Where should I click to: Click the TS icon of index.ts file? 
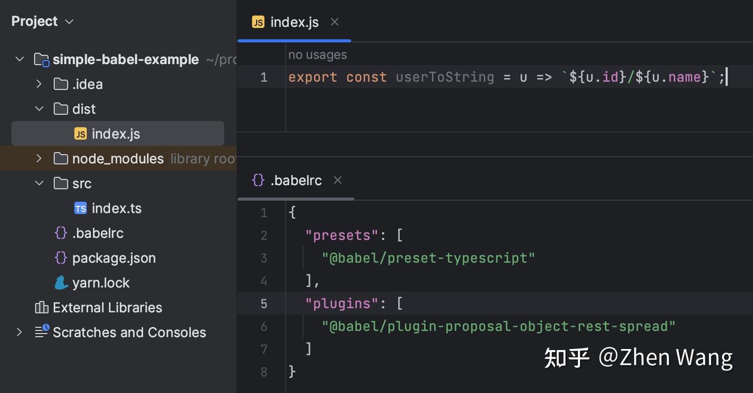[x=80, y=209]
